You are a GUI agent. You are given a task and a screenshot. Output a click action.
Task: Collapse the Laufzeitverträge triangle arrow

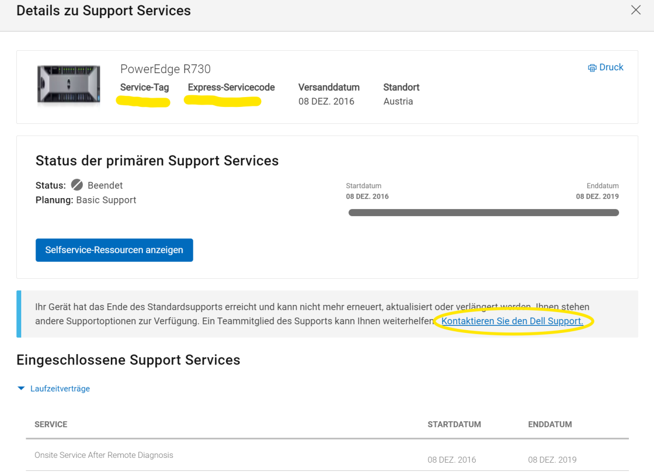[x=21, y=389]
